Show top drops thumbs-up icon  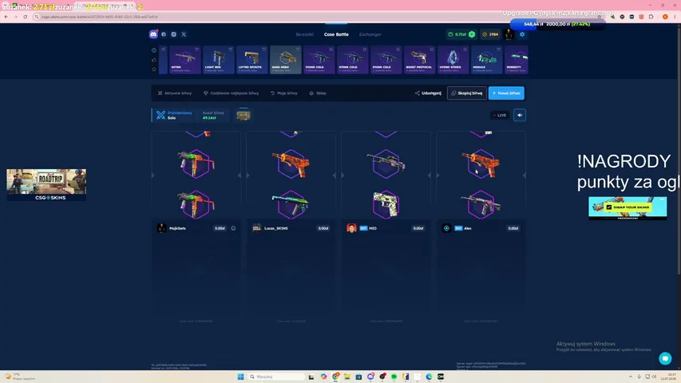tap(154, 60)
